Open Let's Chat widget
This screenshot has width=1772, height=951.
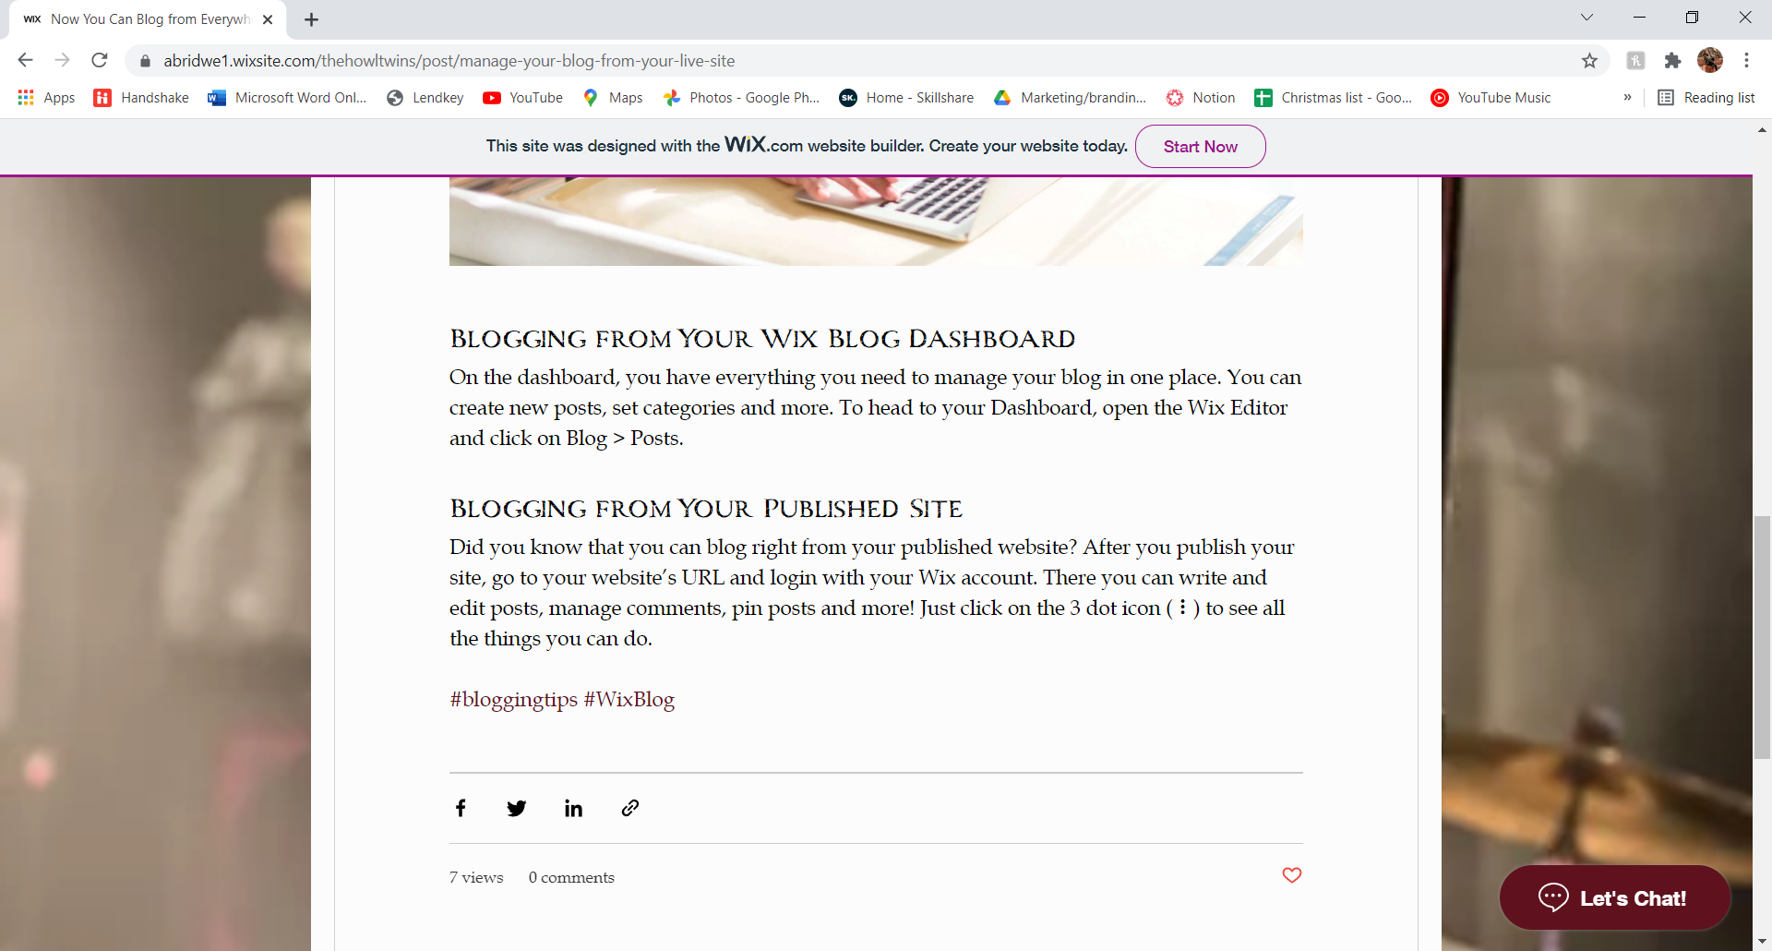(x=1614, y=897)
